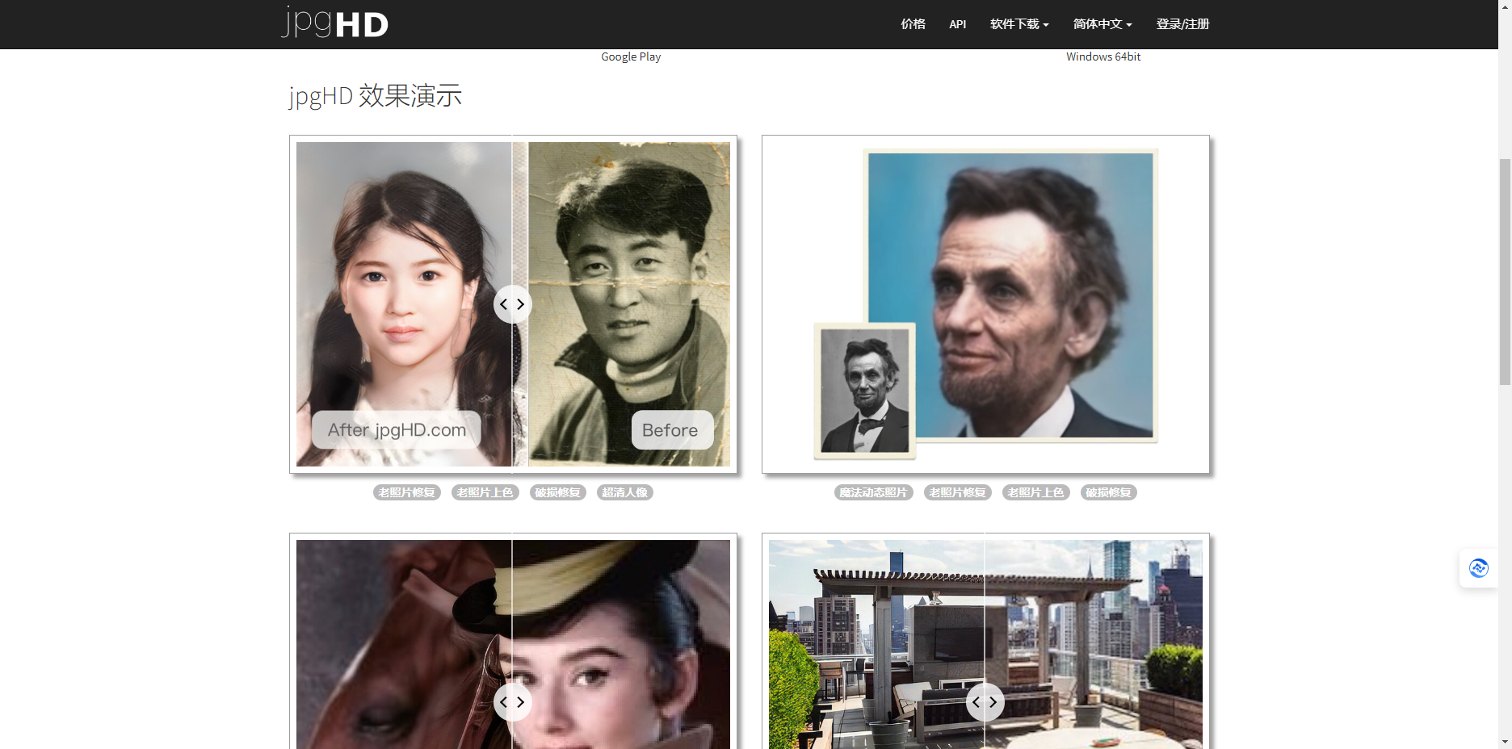Click the scrollbar up arrow icon
The height and width of the screenshot is (749, 1512).
1505,8
